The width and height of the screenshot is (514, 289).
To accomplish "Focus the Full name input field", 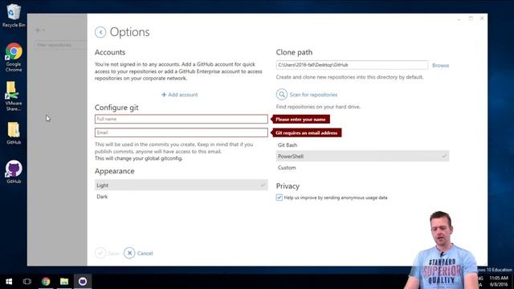I will click(x=182, y=119).
